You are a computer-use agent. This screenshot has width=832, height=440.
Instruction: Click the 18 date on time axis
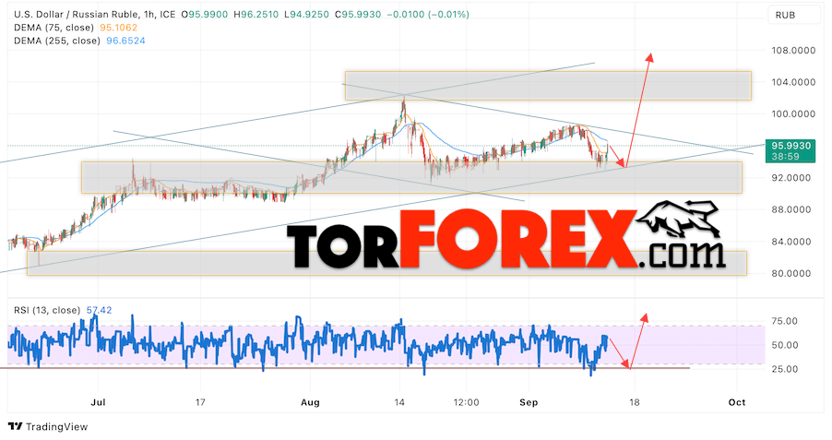(634, 402)
